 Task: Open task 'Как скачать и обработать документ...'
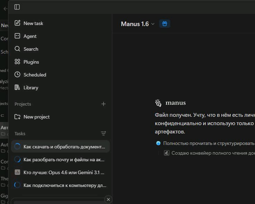(60, 146)
